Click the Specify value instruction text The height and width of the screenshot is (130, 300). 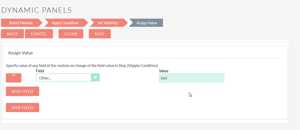tap(82, 66)
